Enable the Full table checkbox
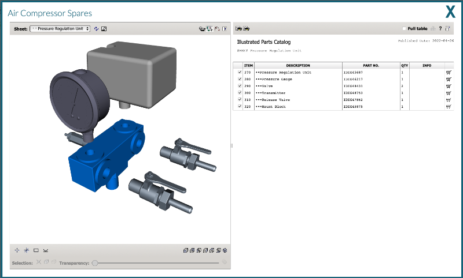Screen dimensions: 463x278 tap(404, 28)
